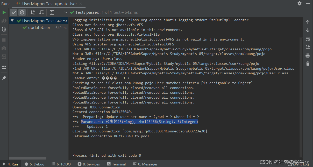Click 'Reader entry: User.class' line
Viewport: 313px width, 167px height.
pos(97,59)
